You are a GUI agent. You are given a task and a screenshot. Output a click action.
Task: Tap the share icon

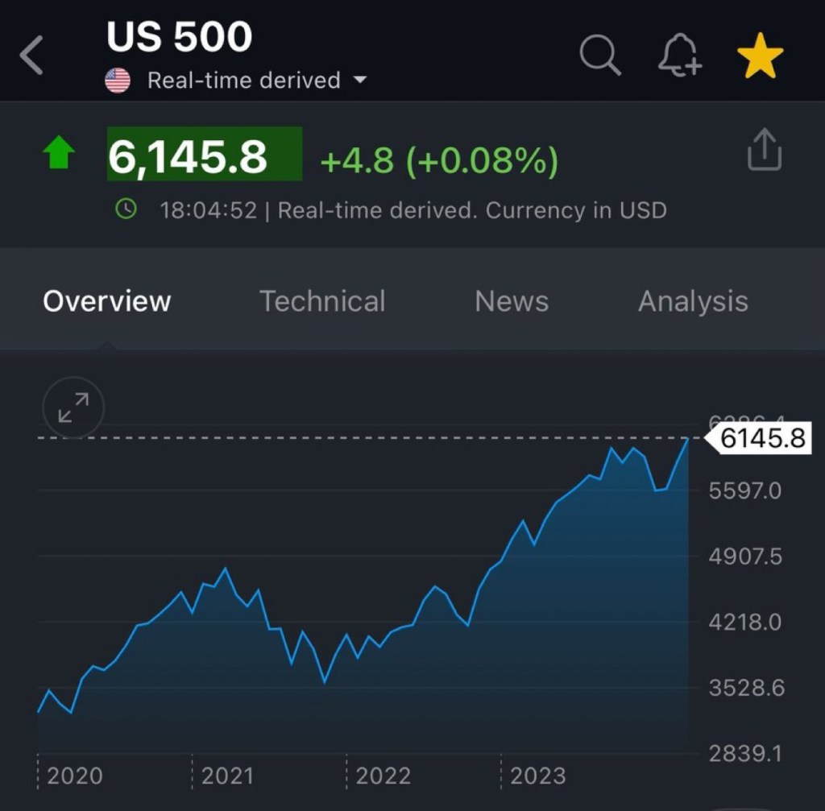(x=764, y=151)
